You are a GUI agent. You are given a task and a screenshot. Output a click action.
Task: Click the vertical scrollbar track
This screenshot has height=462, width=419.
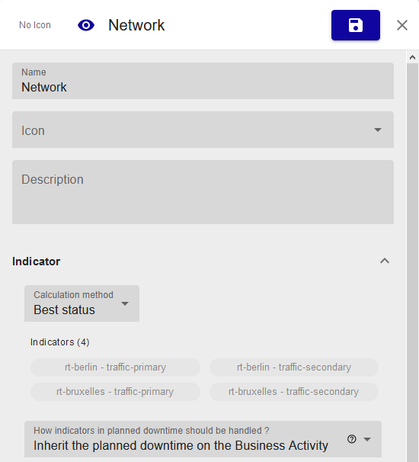coord(412,262)
